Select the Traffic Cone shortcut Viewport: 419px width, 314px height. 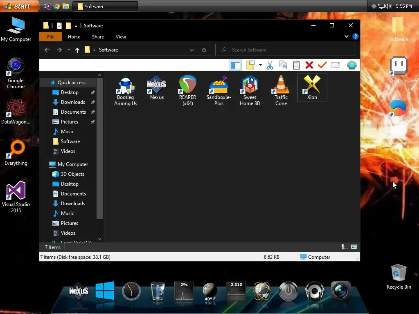(281, 91)
